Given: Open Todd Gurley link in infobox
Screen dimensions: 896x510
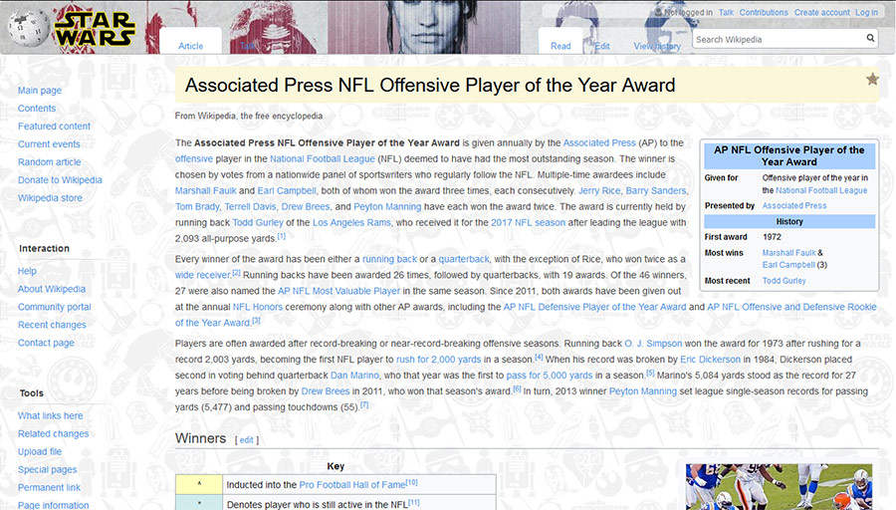Looking at the screenshot, I should 784,281.
